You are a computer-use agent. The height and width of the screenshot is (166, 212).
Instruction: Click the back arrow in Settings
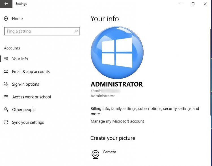[x=6, y=4]
